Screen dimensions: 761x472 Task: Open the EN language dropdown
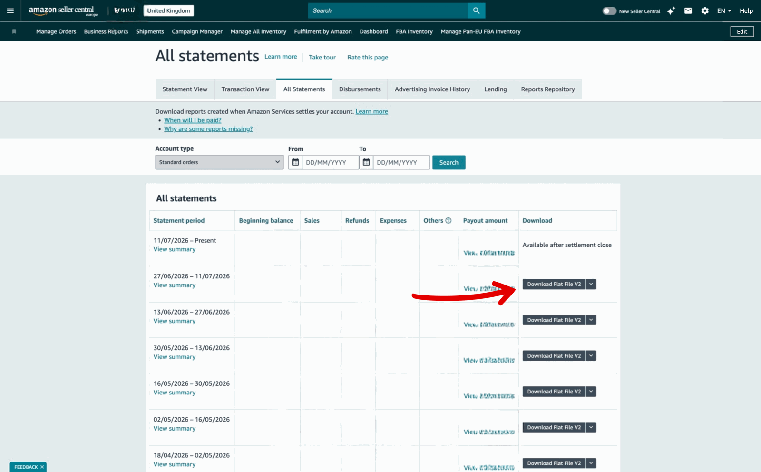click(724, 10)
